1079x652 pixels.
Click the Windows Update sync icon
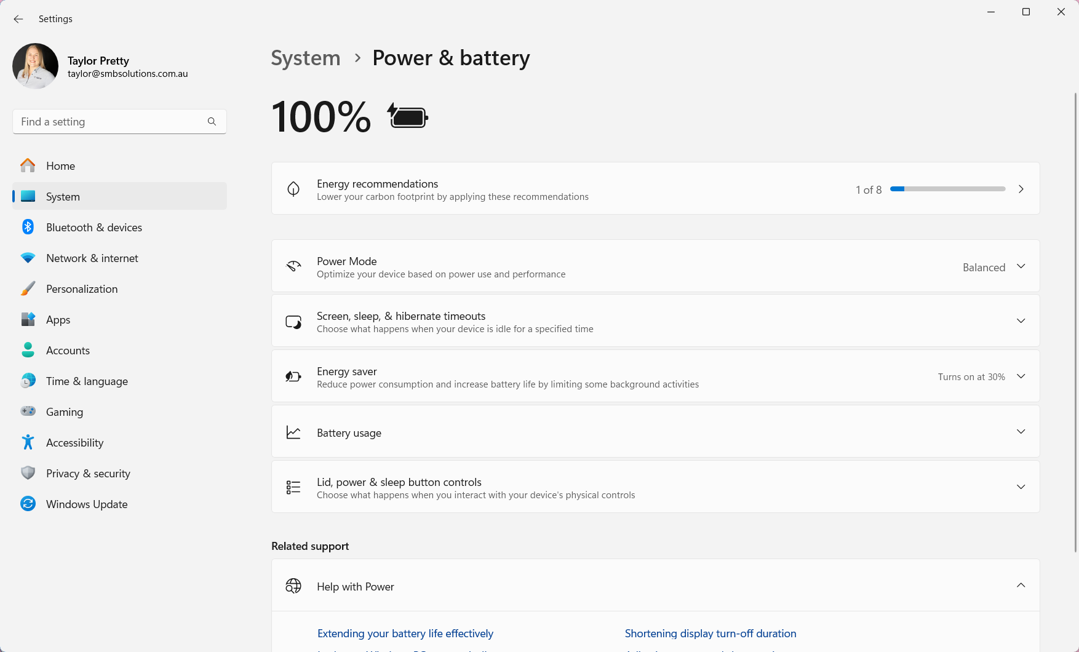point(28,504)
